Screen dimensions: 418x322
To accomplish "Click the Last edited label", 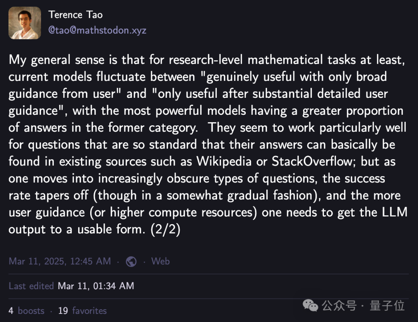I will click(x=31, y=286).
